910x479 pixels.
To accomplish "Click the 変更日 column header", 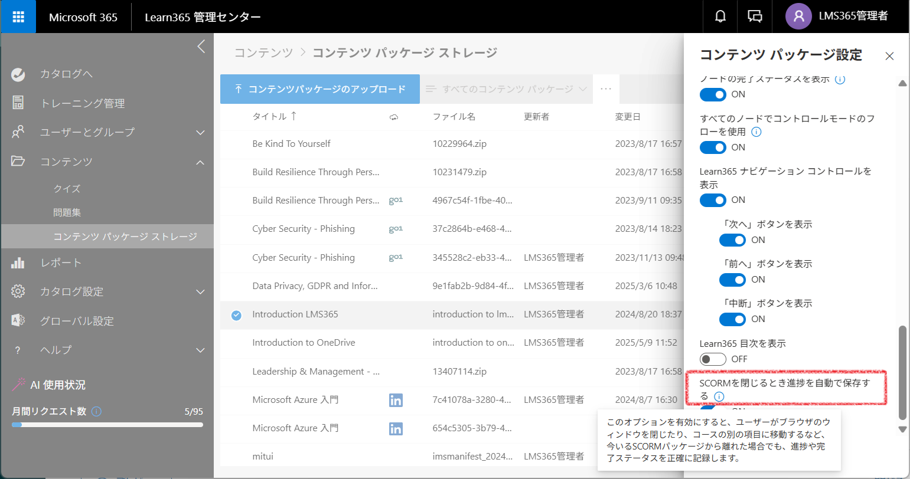I will click(x=628, y=117).
